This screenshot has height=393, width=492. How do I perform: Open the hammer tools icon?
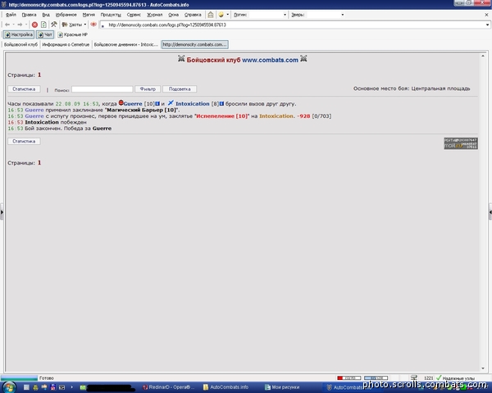click(53, 24)
